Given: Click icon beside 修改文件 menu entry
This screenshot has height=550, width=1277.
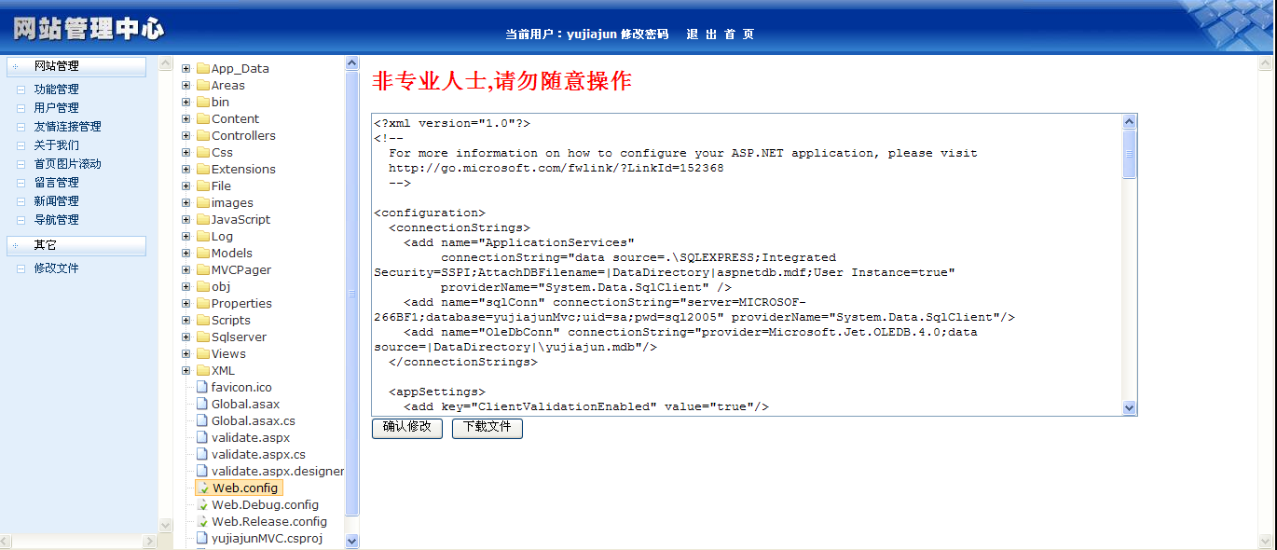Looking at the screenshot, I should pos(21,268).
